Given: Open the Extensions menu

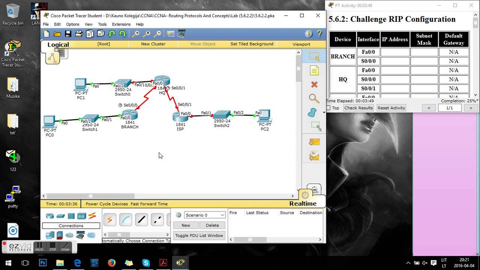Looking at the screenshot, I should (x=121, y=24).
